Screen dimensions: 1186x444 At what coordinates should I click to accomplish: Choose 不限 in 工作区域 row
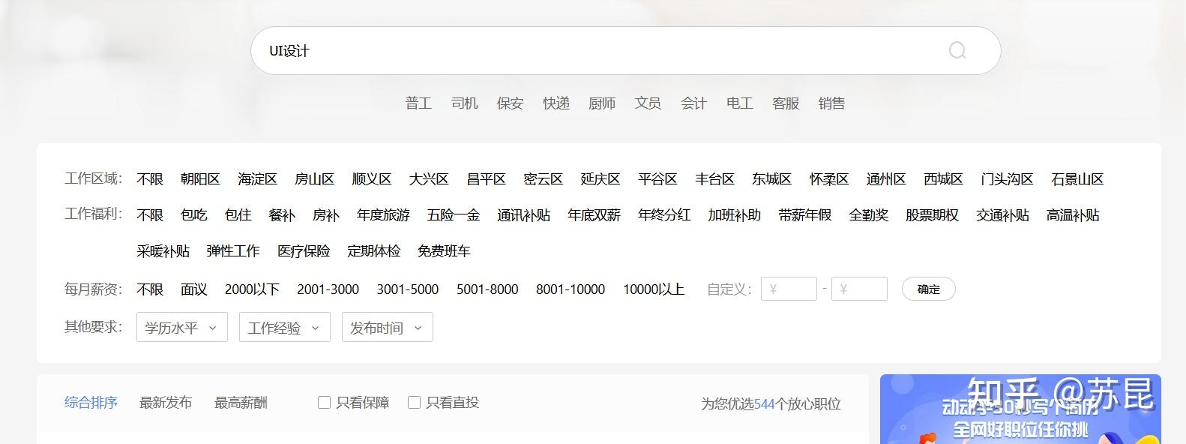[x=150, y=179]
